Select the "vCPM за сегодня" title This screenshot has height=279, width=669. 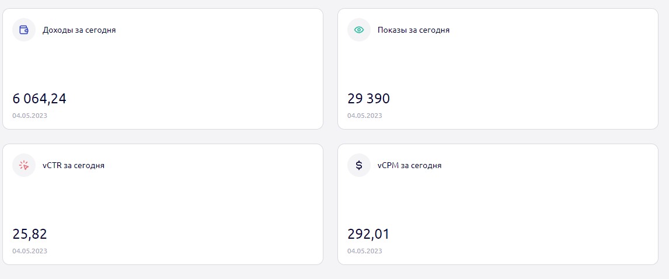tap(410, 166)
